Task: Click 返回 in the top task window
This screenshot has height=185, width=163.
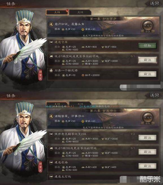Action: 154,3
